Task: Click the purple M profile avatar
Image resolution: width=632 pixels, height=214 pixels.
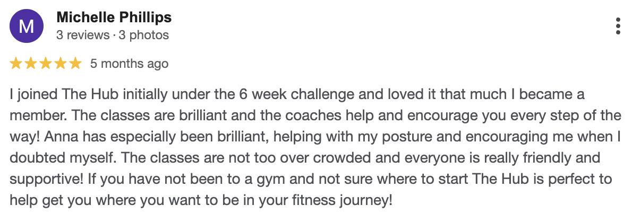Action: pyautogui.click(x=27, y=26)
